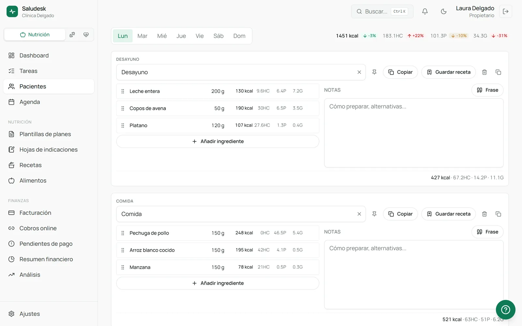Image resolution: width=522 pixels, height=326 pixels.
Task: Pin the Desayuno meal
Action: (374, 72)
